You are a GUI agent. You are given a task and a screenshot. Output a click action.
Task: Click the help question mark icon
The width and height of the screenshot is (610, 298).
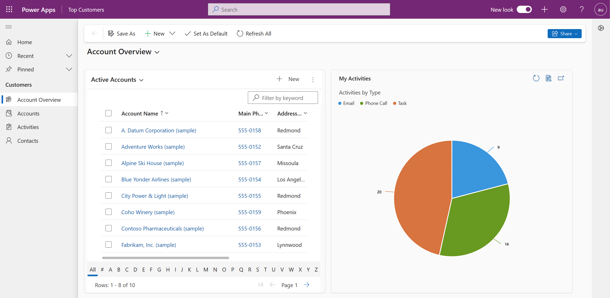click(x=582, y=9)
